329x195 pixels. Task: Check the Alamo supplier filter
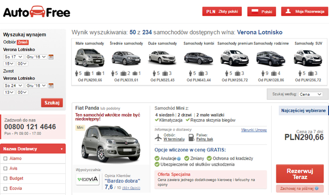pos(6,159)
